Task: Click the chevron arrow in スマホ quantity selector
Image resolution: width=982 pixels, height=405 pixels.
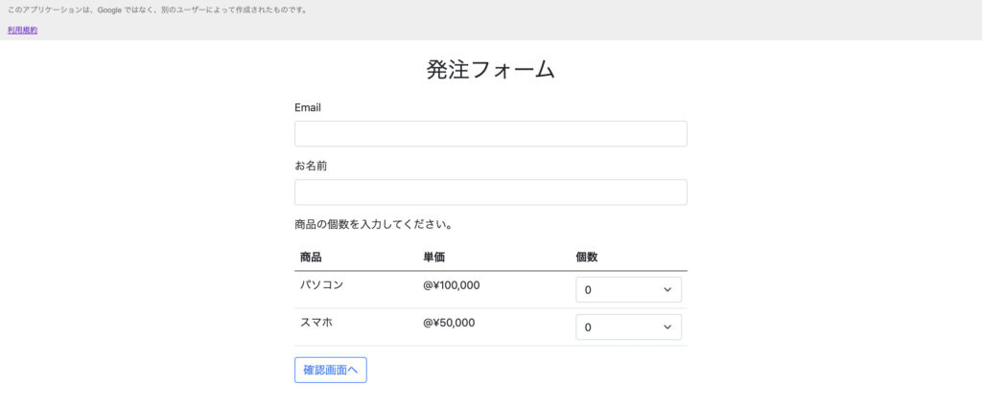Action: point(667,327)
